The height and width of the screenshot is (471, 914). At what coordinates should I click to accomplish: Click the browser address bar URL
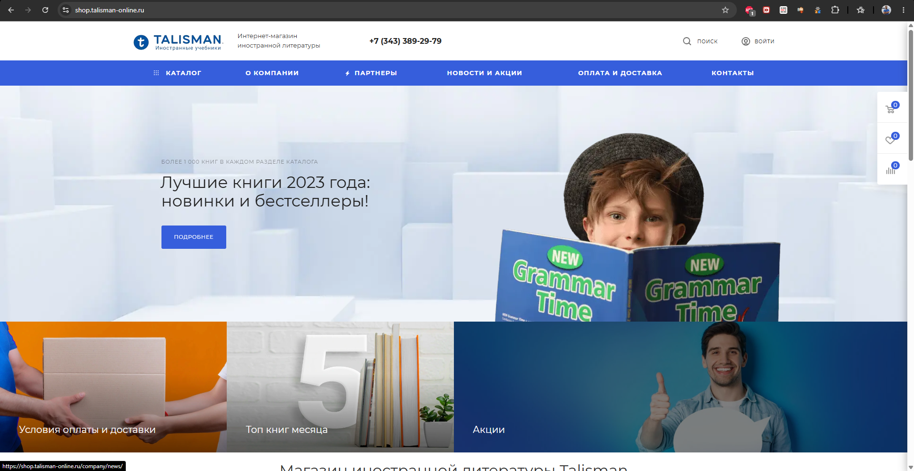(110, 10)
